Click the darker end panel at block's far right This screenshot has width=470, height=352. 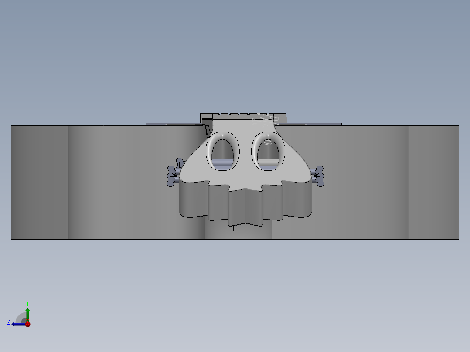coord(433,183)
